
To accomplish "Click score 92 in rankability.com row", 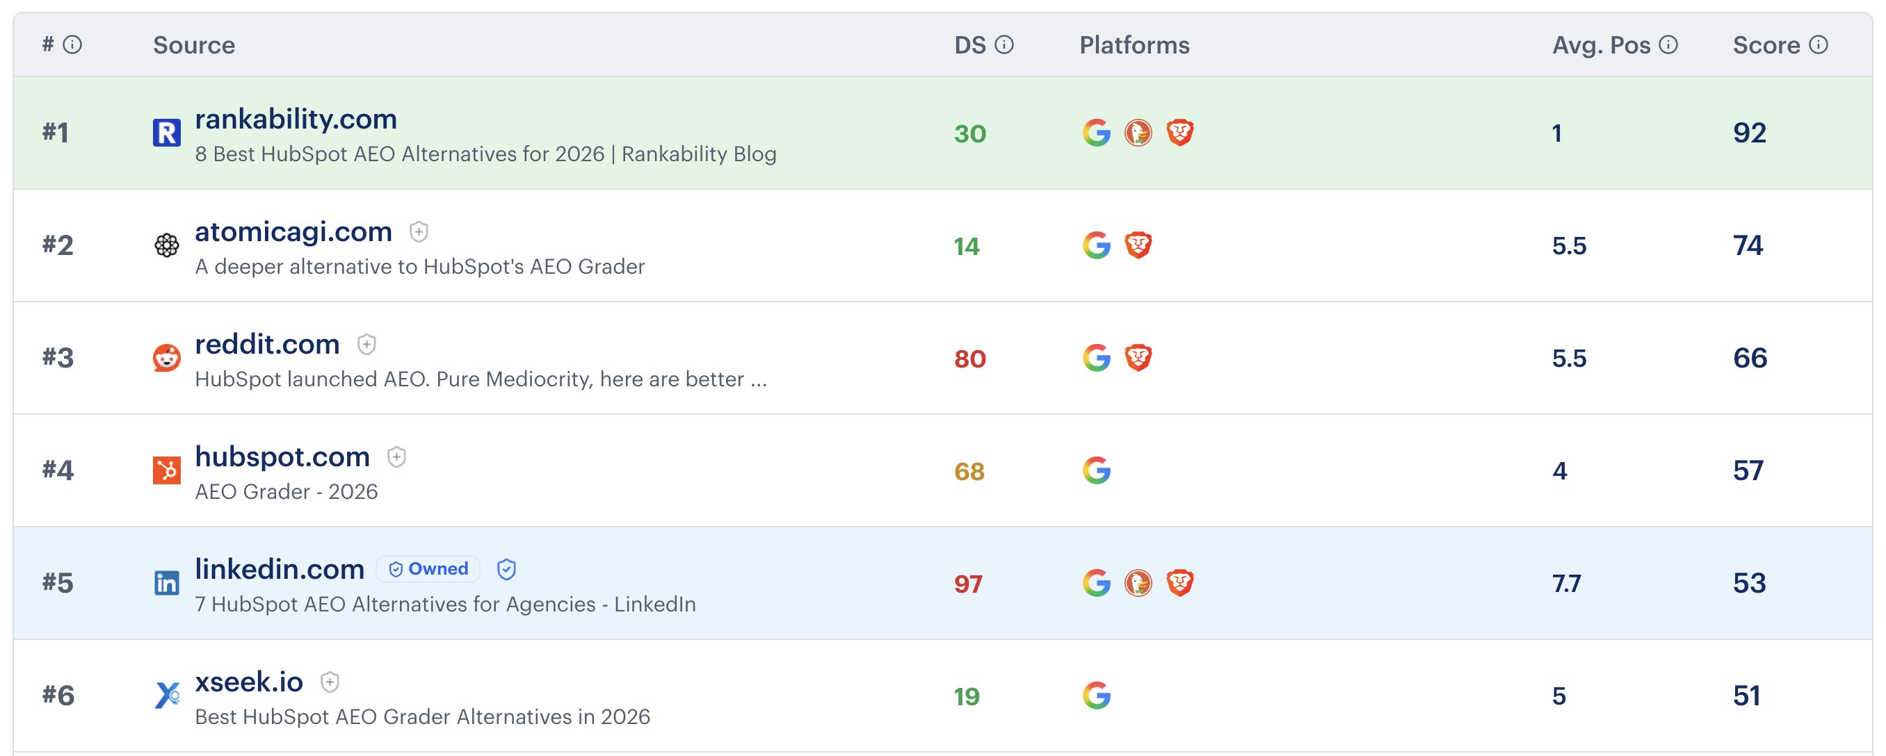I will tap(1750, 133).
